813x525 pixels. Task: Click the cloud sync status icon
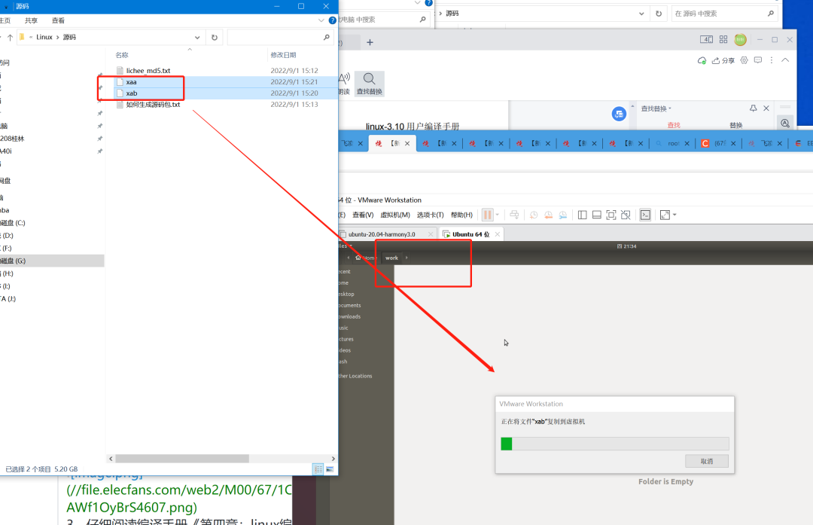tap(702, 60)
